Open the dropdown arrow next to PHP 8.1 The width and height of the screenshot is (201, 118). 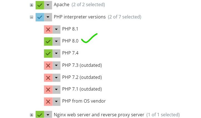pyautogui.click(x=56, y=29)
